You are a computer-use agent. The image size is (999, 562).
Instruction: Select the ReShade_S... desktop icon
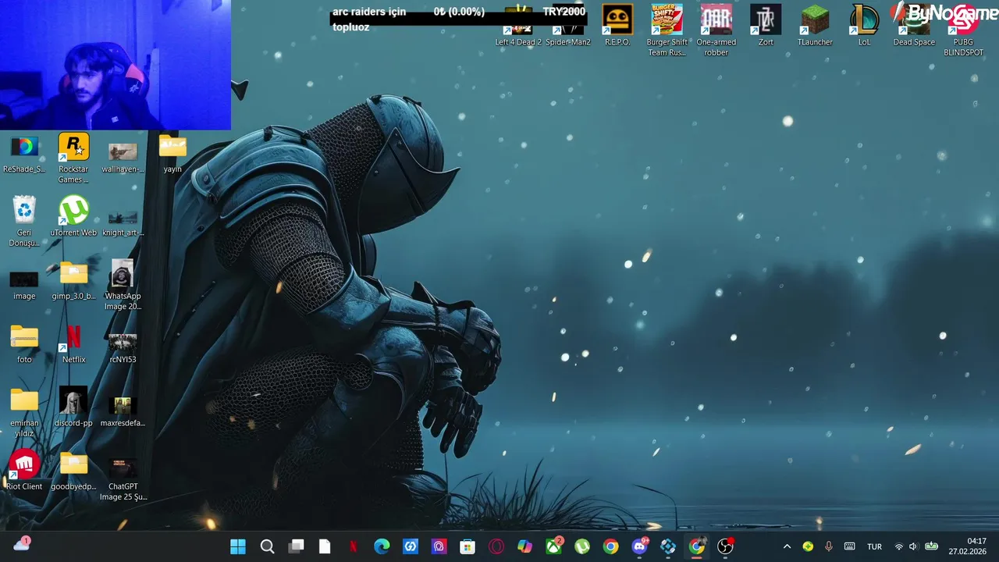tap(24, 154)
